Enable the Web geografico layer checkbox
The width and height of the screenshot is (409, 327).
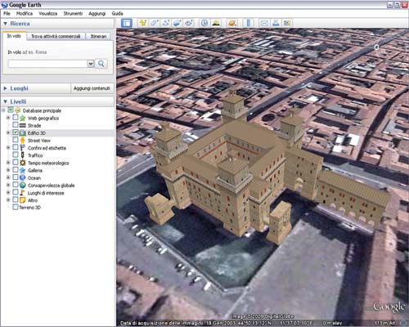click(16, 118)
